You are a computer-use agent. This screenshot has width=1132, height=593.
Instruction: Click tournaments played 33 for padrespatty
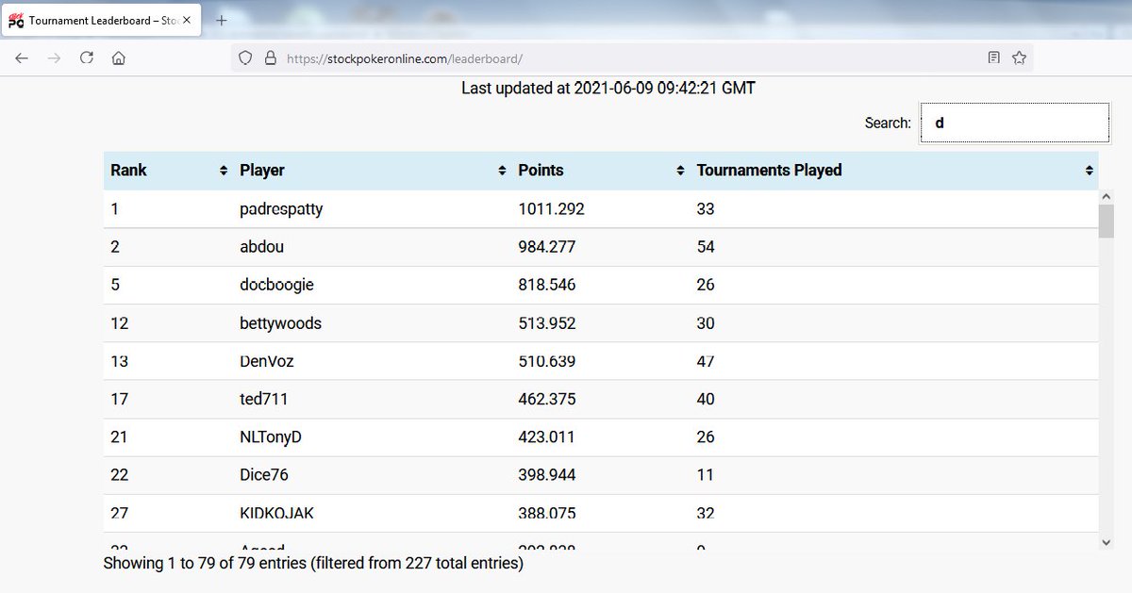coord(706,209)
